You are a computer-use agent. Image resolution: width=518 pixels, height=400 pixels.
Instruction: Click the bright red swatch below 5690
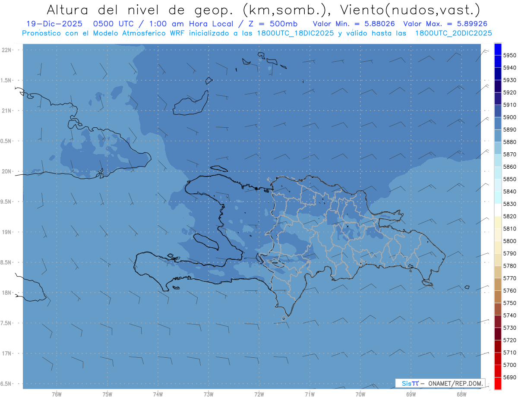pyautogui.click(x=497, y=383)
